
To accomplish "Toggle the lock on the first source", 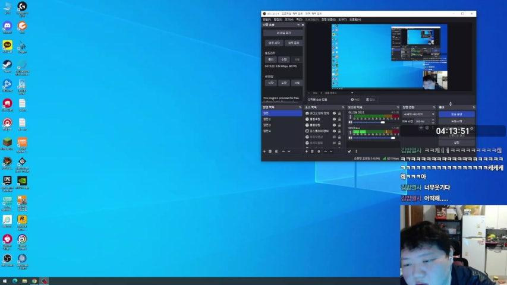I will pos(339,113).
